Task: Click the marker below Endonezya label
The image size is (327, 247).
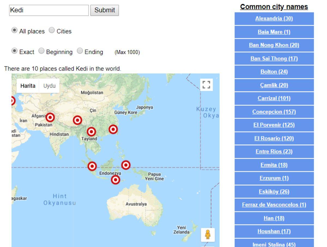Action: pos(116,180)
